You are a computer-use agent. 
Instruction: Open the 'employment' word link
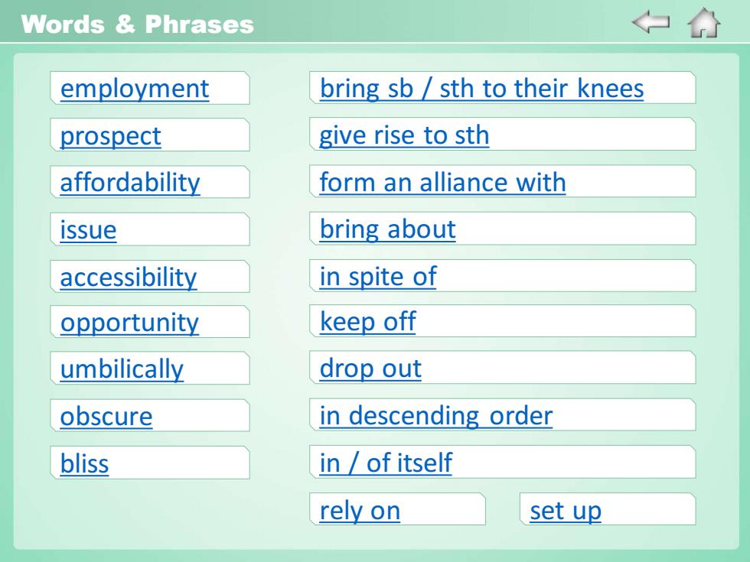click(135, 89)
